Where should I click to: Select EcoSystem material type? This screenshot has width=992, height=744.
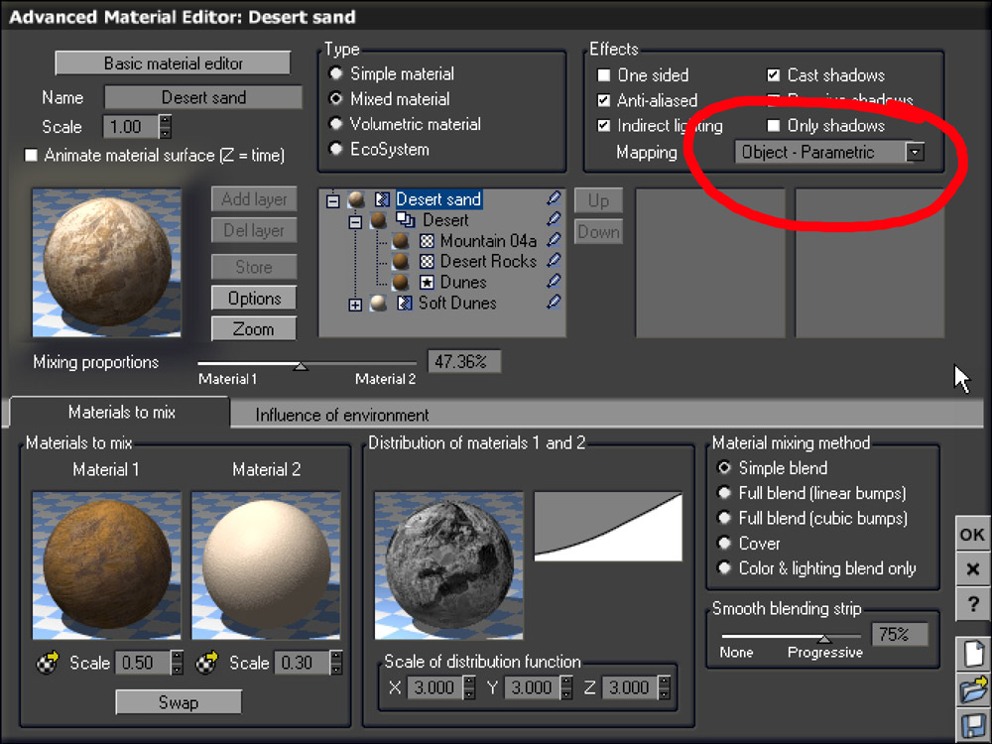(x=336, y=149)
